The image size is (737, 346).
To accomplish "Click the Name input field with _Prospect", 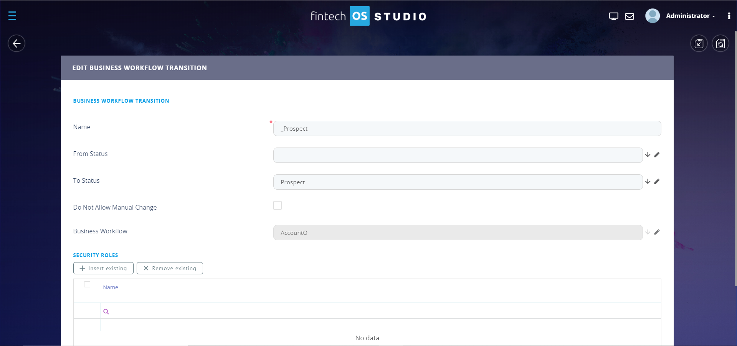I will pyautogui.click(x=467, y=128).
